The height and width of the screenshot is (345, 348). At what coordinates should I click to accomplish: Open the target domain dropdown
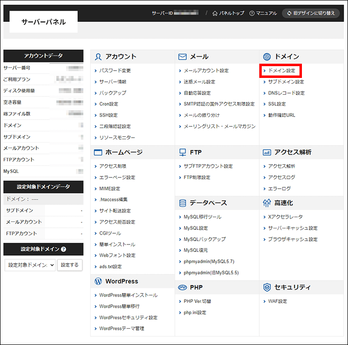pos(30,265)
